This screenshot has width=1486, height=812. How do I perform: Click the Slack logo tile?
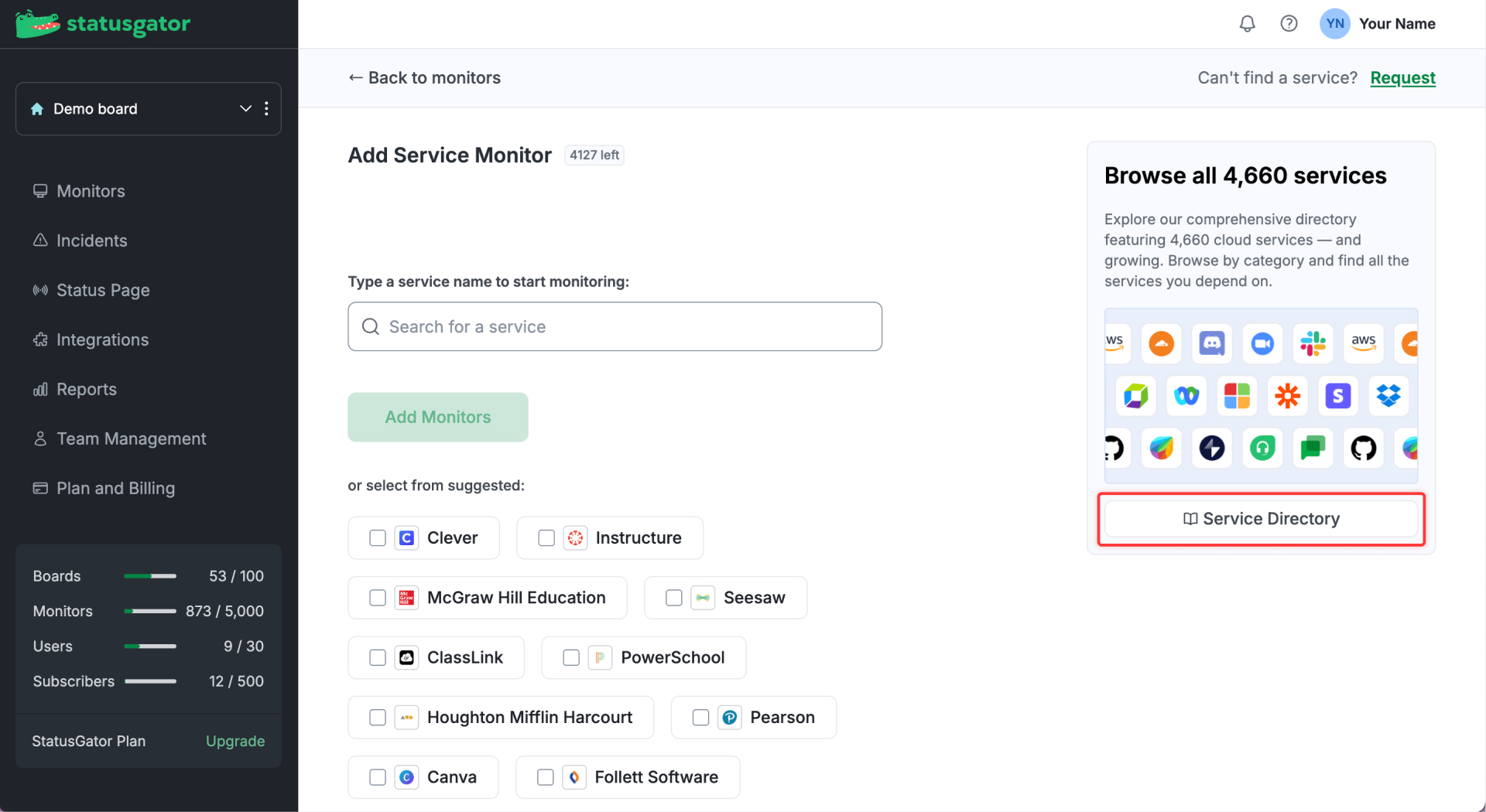click(x=1313, y=343)
